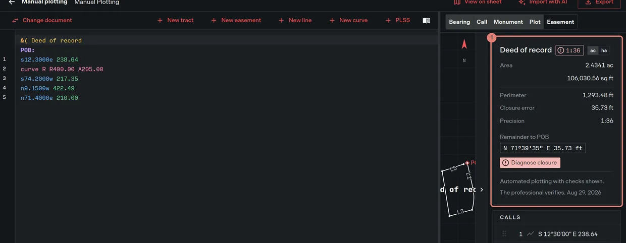626x243 pixels.
Task: Click the Diagnose closure button
Action: (530, 163)
